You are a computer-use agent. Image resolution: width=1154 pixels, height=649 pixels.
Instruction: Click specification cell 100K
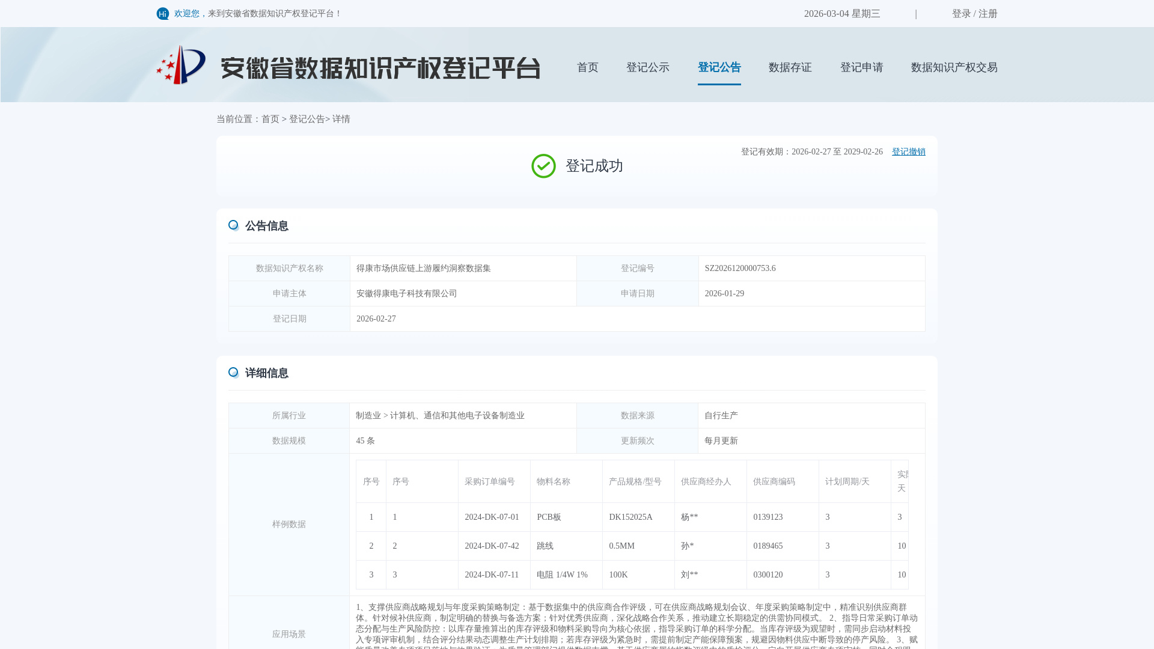tap(618, 575)
